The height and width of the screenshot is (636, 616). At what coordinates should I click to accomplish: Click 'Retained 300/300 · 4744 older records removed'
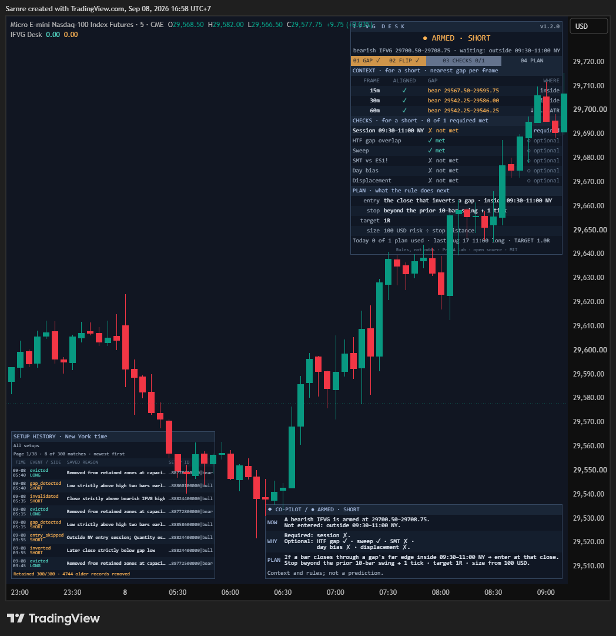(x=72, y=574)
